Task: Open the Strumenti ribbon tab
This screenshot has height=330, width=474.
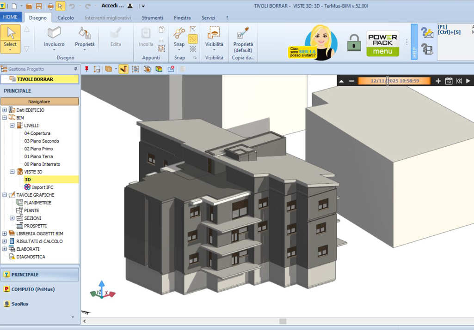Action: coord(152,18)
